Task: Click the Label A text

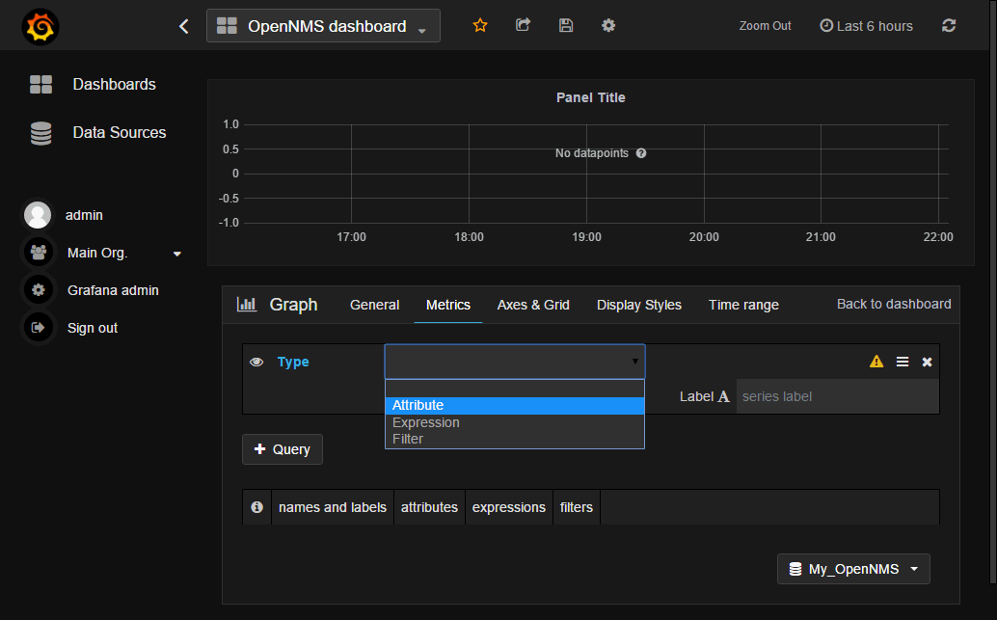Action: pos(705,396)
